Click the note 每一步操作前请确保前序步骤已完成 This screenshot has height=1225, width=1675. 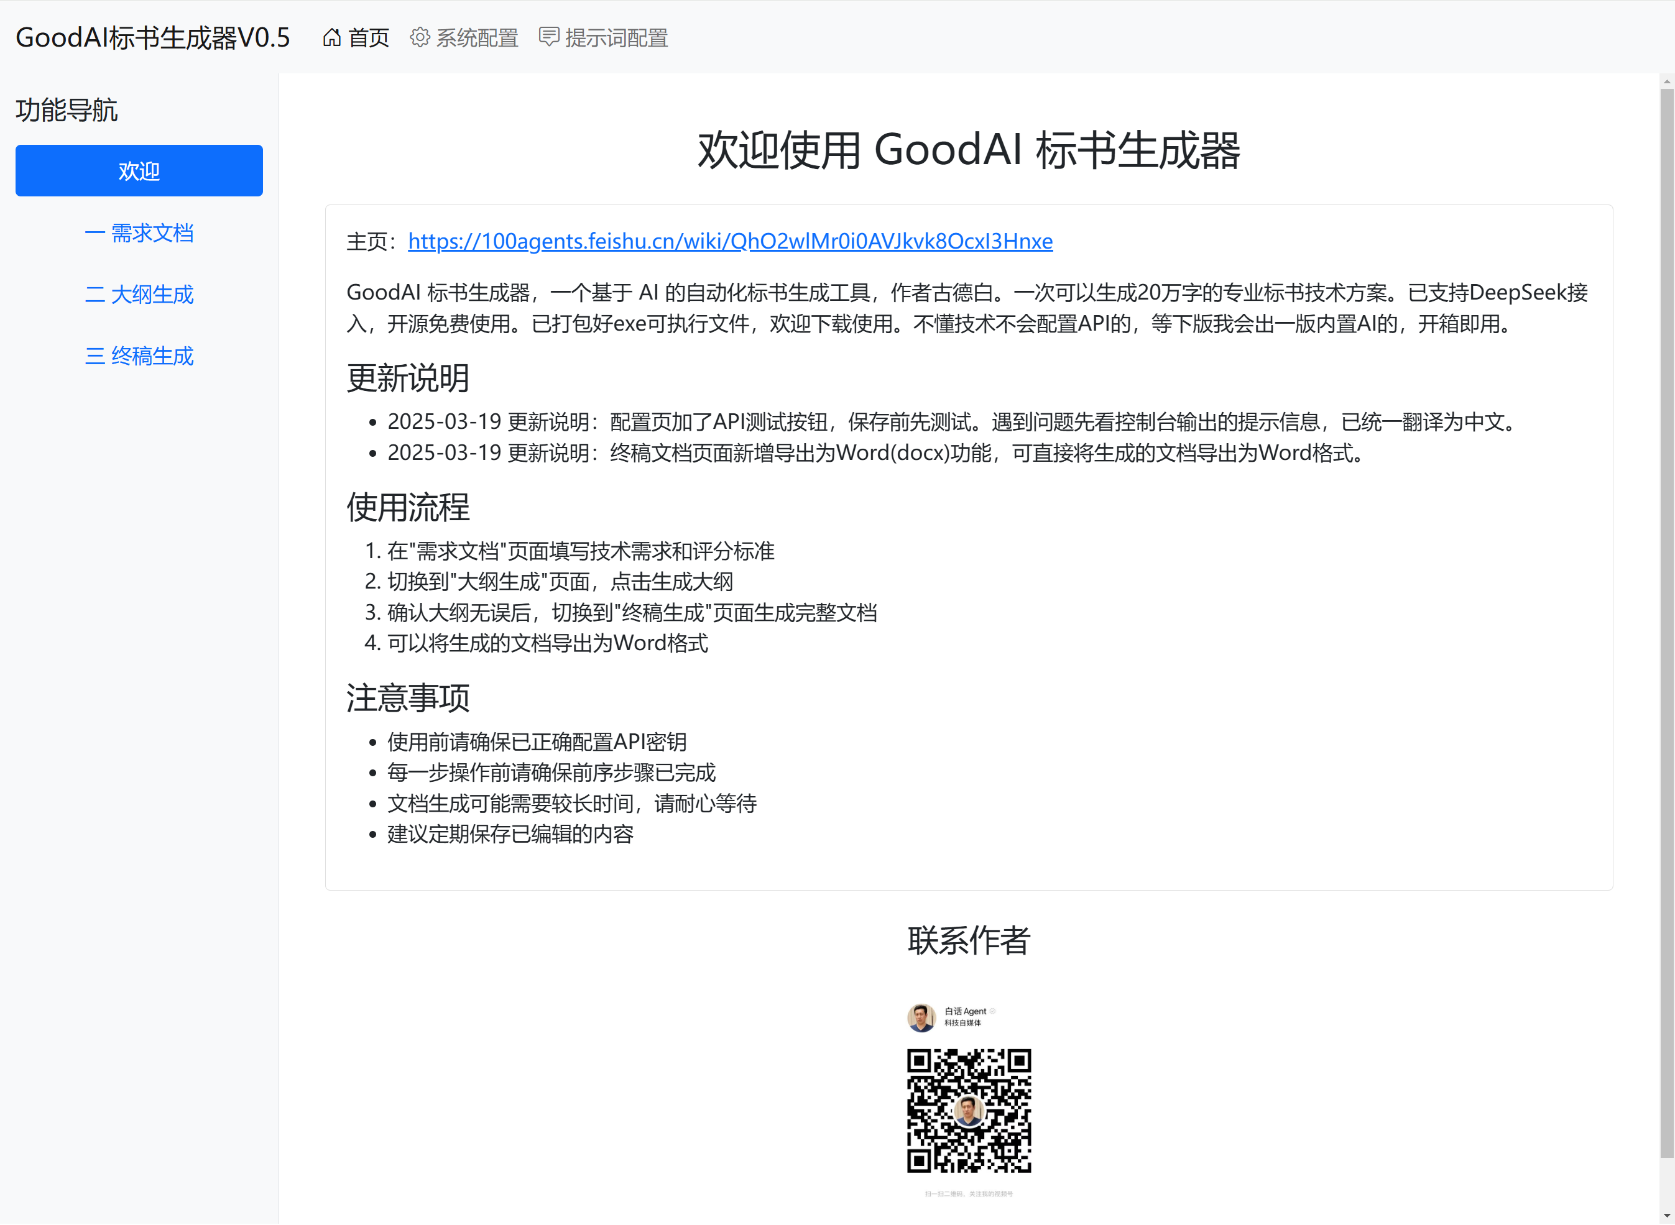pos(551,772)
